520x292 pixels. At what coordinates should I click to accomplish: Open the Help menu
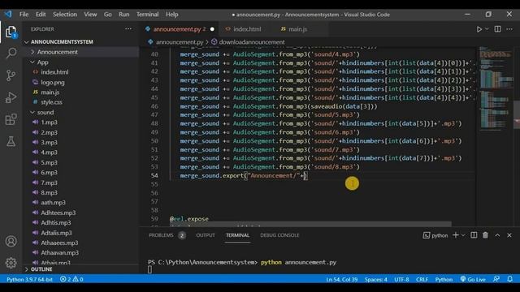coord(171,15)
